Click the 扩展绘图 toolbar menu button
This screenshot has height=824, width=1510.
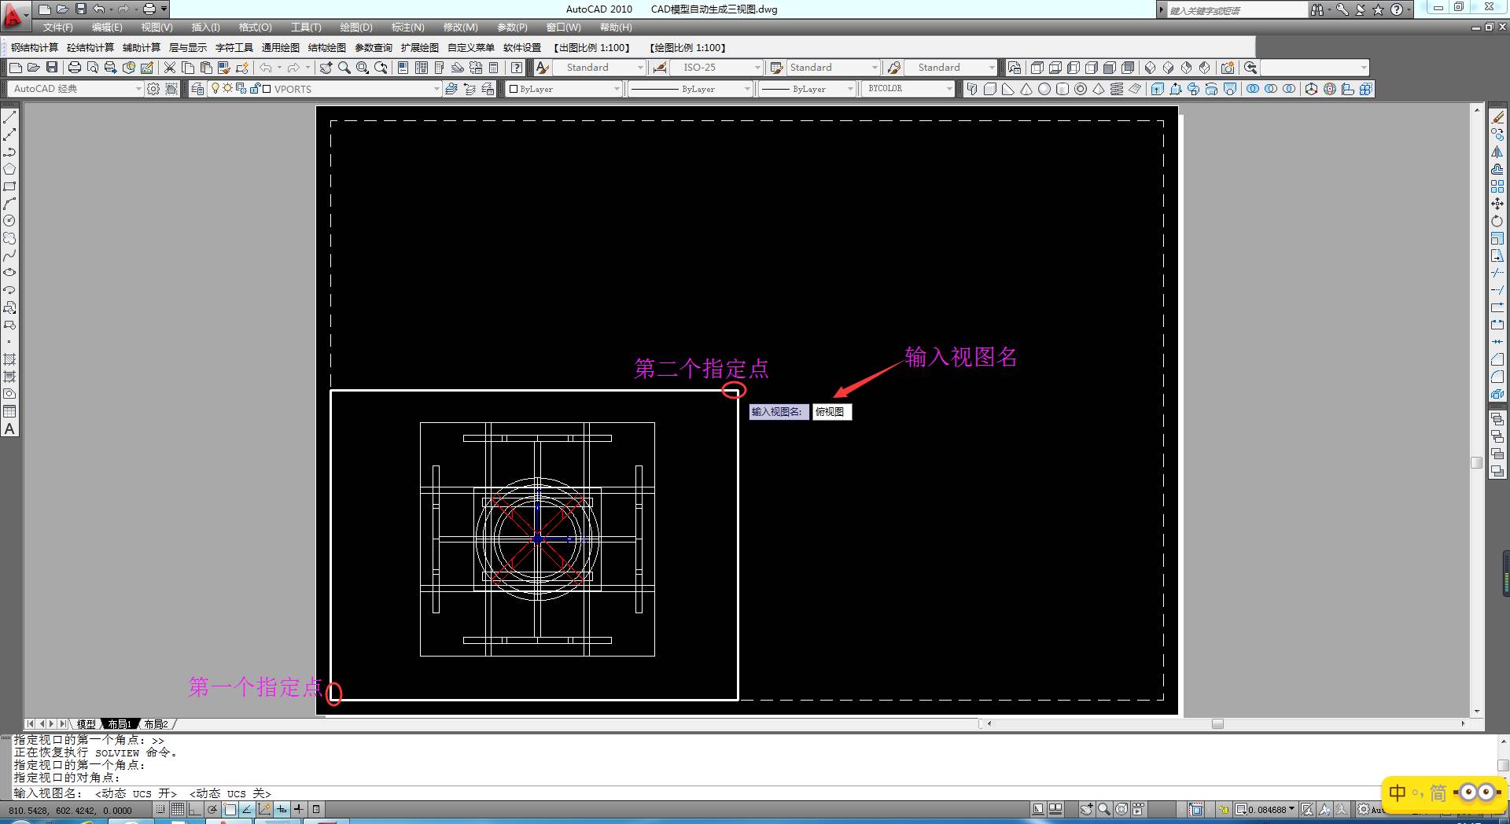pyautogui.click(x=420, y=48)
